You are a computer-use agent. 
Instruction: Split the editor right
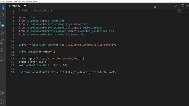183,6
